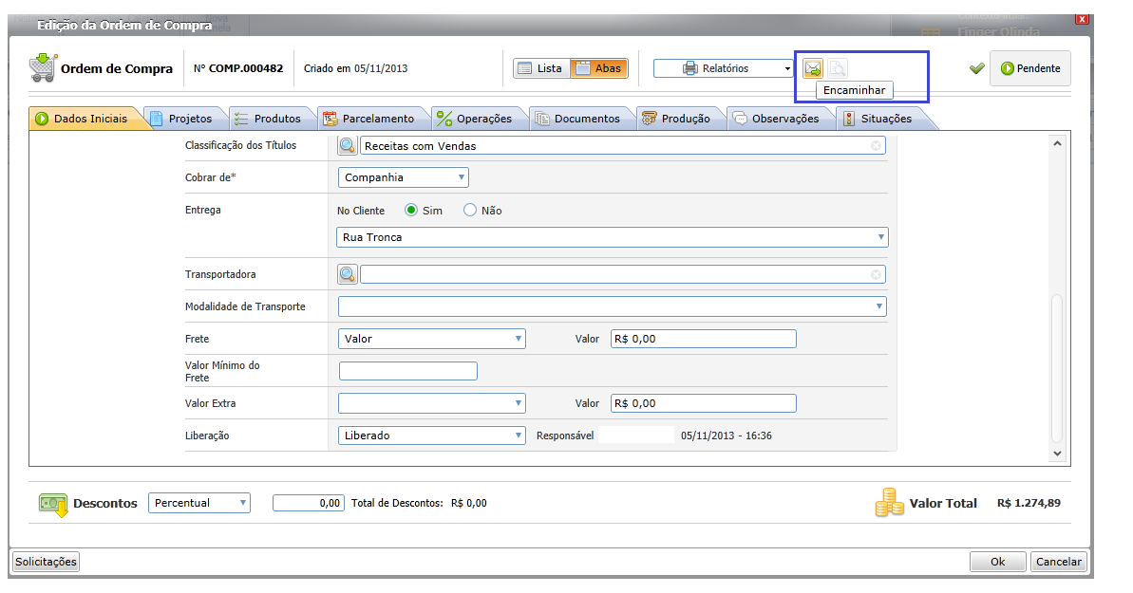Viewport: 1133px width, 593px height.
Task: Confirm with the Ok button
Action: pos(998,562)
